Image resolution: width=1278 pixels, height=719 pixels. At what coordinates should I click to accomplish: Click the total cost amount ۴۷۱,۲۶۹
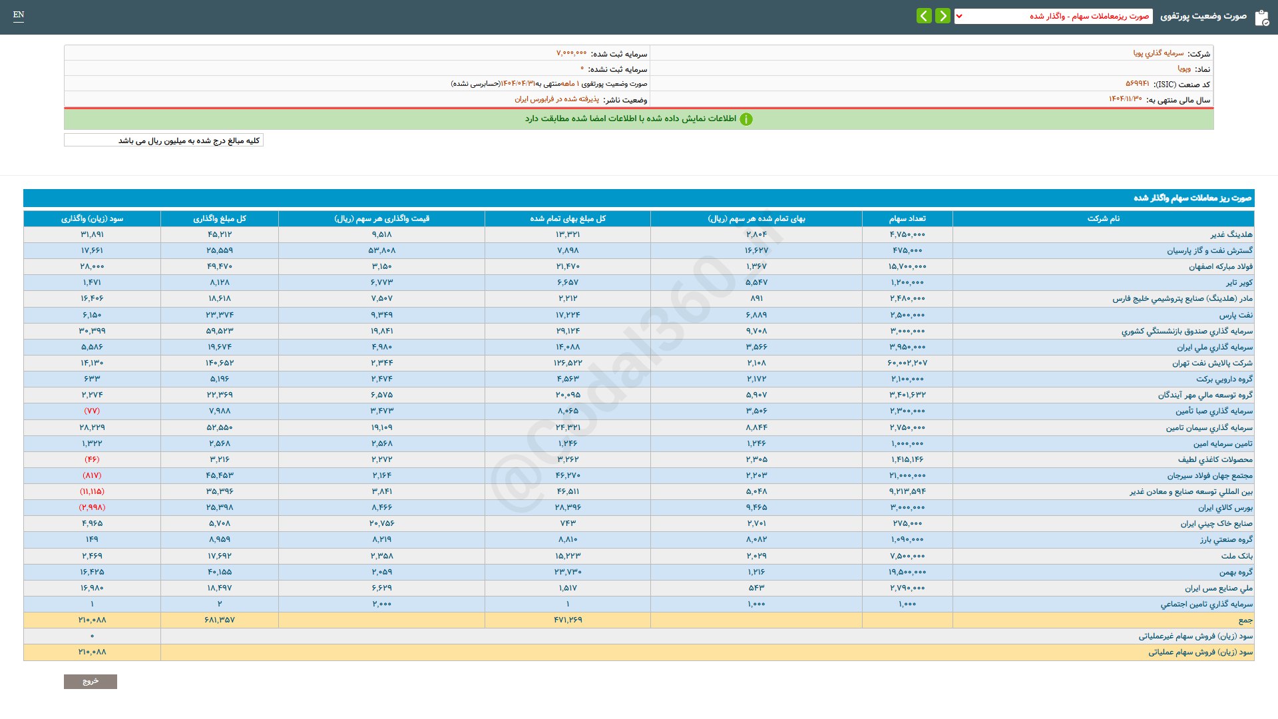[x=568, y=620]
